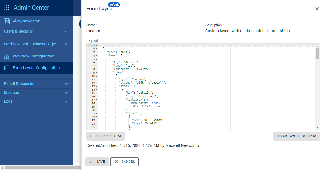Fold code at line 22
The image size is (325, 170).
pyautogui.click(x=97, y=117)
